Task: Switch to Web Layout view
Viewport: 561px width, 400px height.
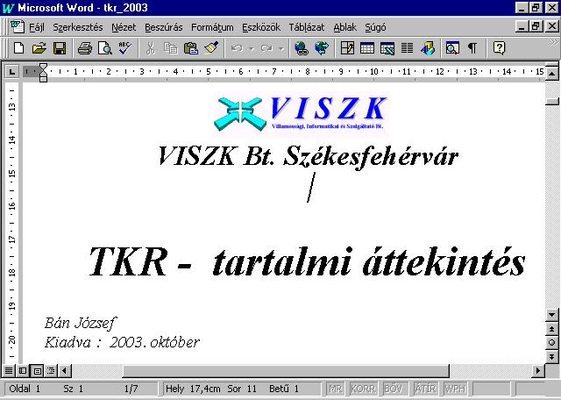Action: pos(23,371)
